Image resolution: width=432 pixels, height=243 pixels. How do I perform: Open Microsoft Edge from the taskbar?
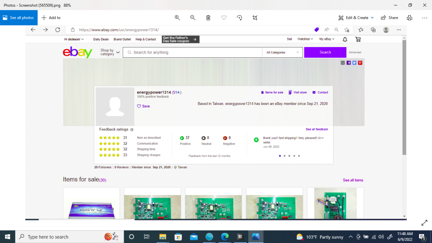[225, 237]
